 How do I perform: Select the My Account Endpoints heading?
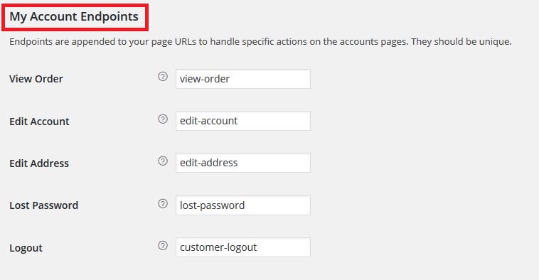click(74, 16)
